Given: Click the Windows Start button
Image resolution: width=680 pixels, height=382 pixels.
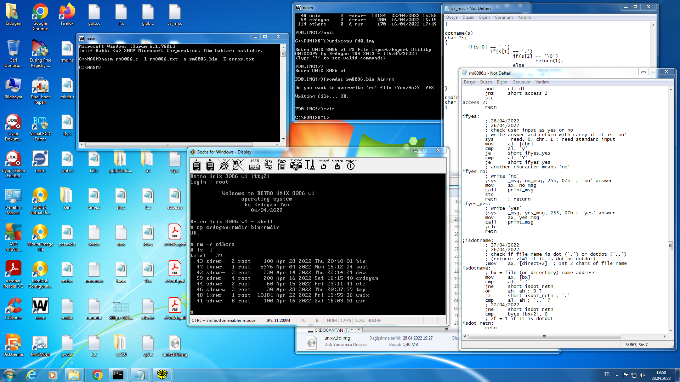Looking at the screenshot, I should pos(10,375).
